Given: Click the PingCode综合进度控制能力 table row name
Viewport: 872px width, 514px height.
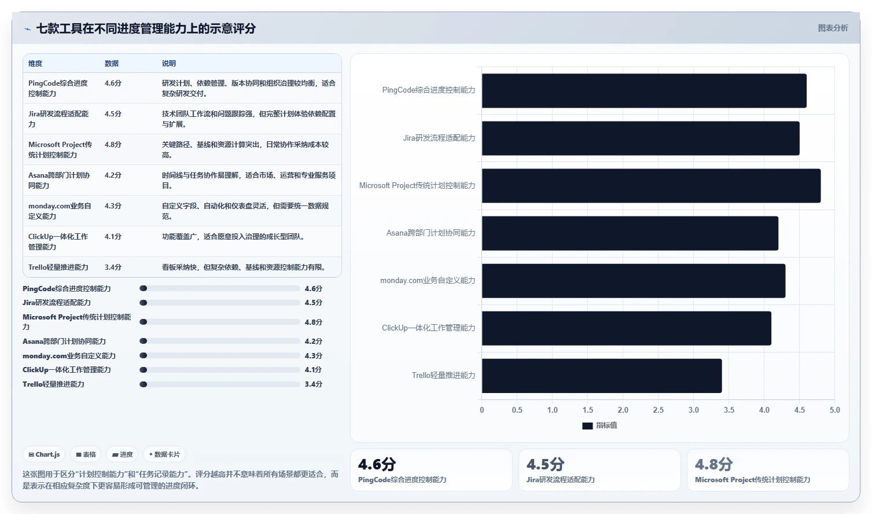Looking at the screenshot, I should (x=58, y=88).
